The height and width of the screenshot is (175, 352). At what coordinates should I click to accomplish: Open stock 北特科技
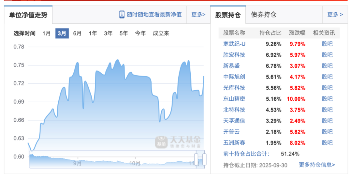234,110
